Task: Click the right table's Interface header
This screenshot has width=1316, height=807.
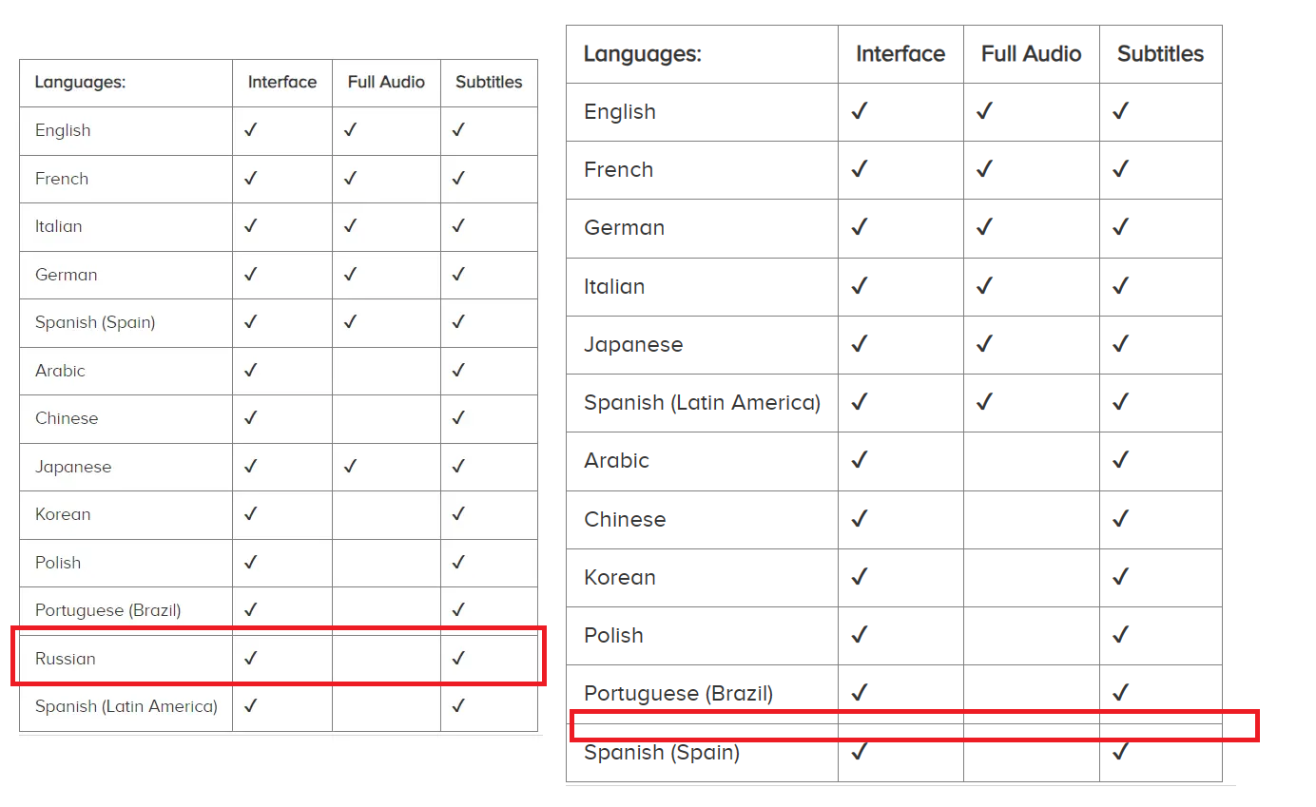Action: (x=900, y=54)
